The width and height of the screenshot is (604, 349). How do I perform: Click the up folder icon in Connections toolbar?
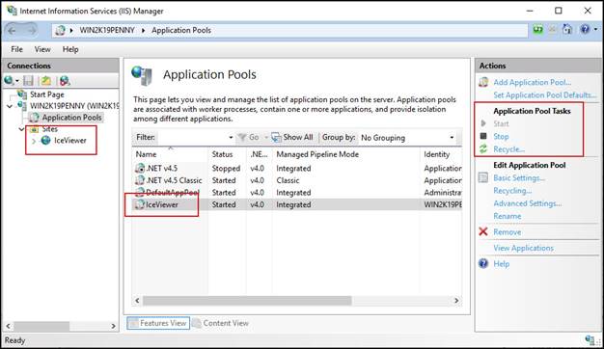point(46,80)
